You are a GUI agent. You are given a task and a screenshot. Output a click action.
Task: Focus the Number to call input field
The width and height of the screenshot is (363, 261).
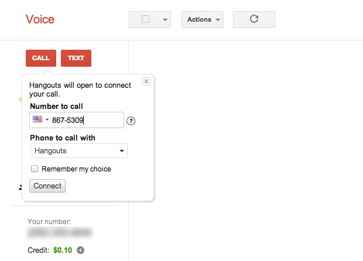(77, 120)
